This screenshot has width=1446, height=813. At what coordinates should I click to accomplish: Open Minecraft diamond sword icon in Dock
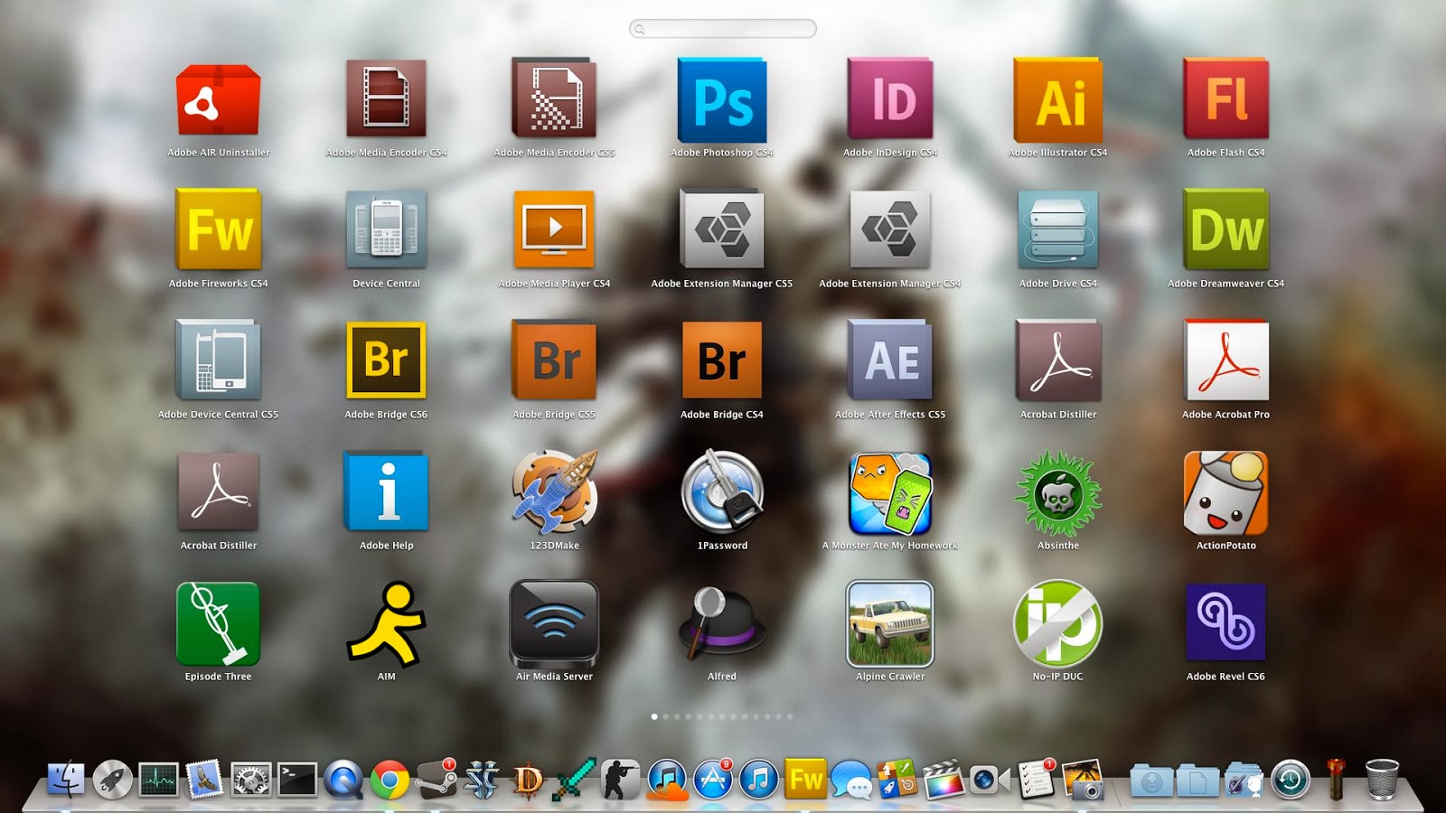click(574, 779)
